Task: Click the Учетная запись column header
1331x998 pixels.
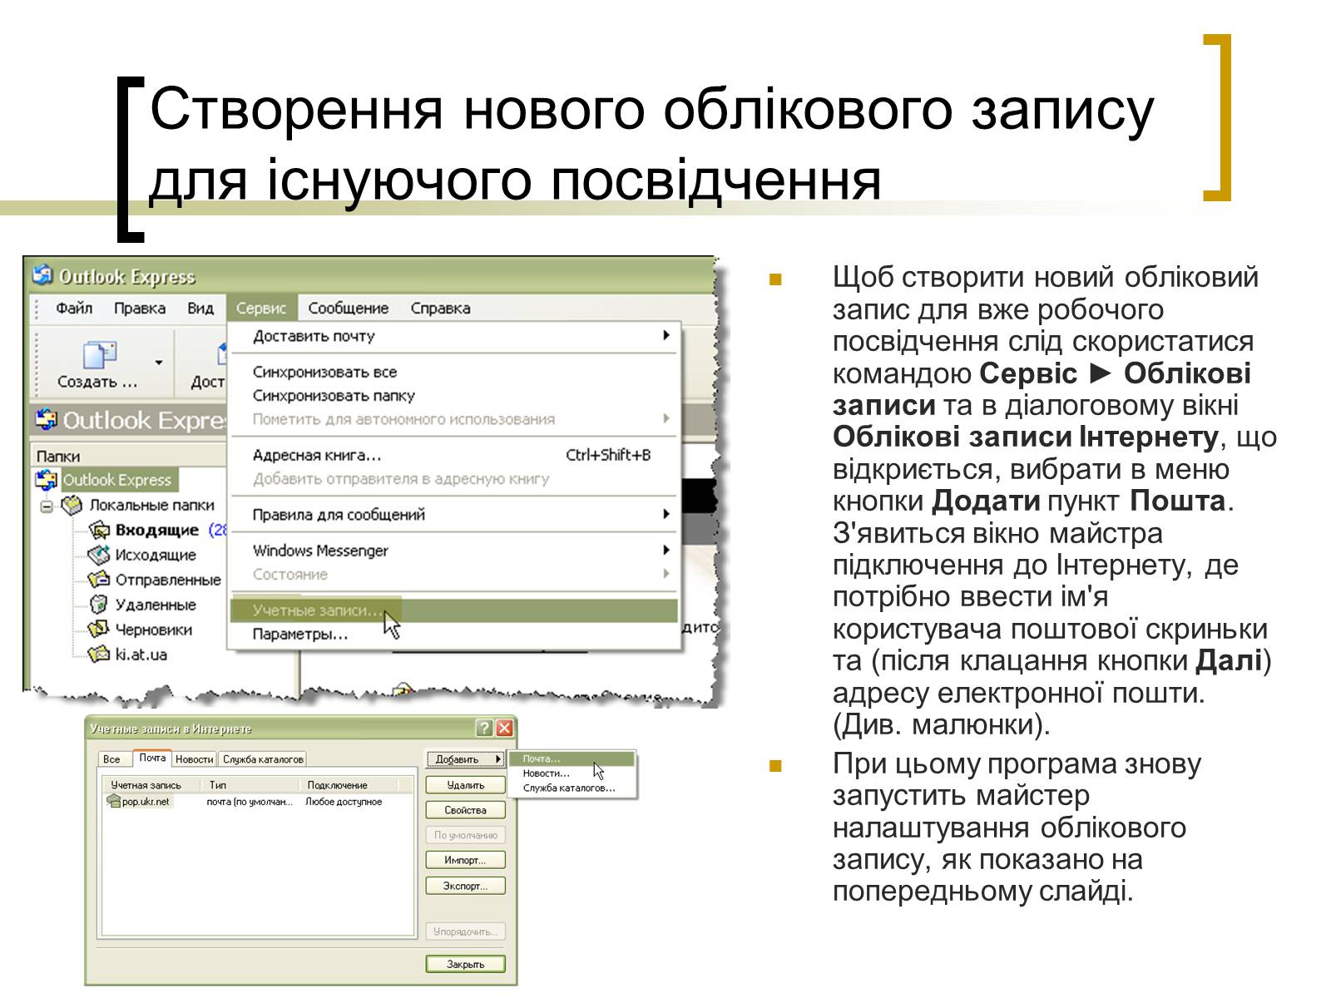Action: [152, 785]
